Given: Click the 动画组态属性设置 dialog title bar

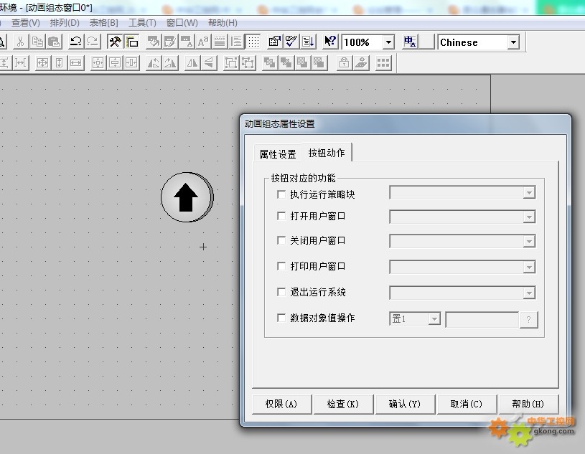Looking at the screenshot, I should [x=406, y=124].
